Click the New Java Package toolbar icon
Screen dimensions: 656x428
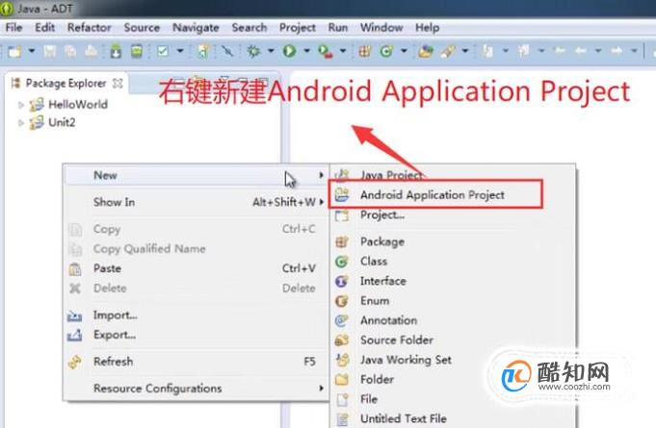[364, 51]
